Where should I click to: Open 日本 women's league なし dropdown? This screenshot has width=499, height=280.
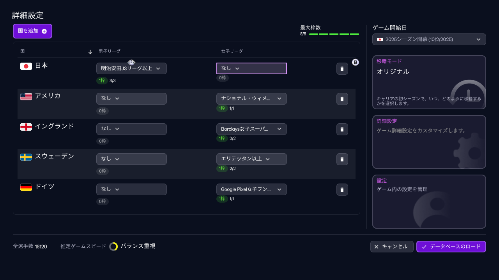tap(251, 68)
